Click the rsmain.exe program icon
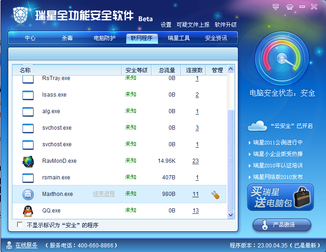This screenshot has width=326, height=252. [28, 178]
